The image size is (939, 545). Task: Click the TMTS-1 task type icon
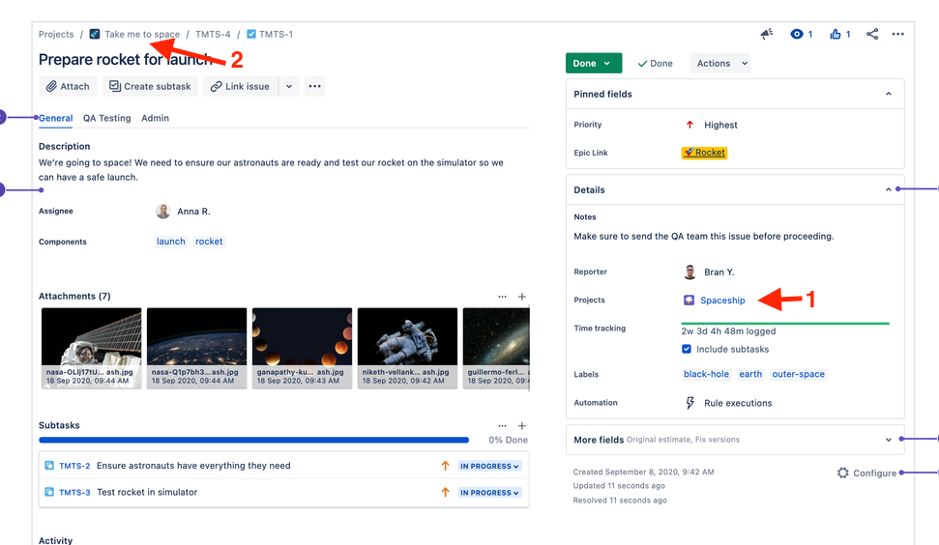coord(251,34)
